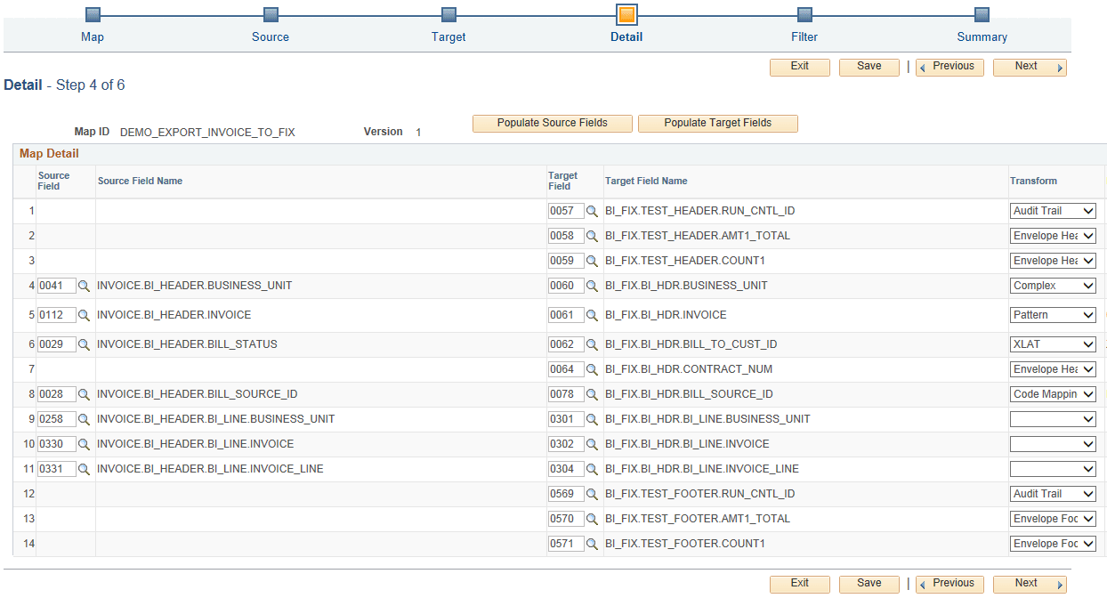Click the bottom Previous button

949,584
